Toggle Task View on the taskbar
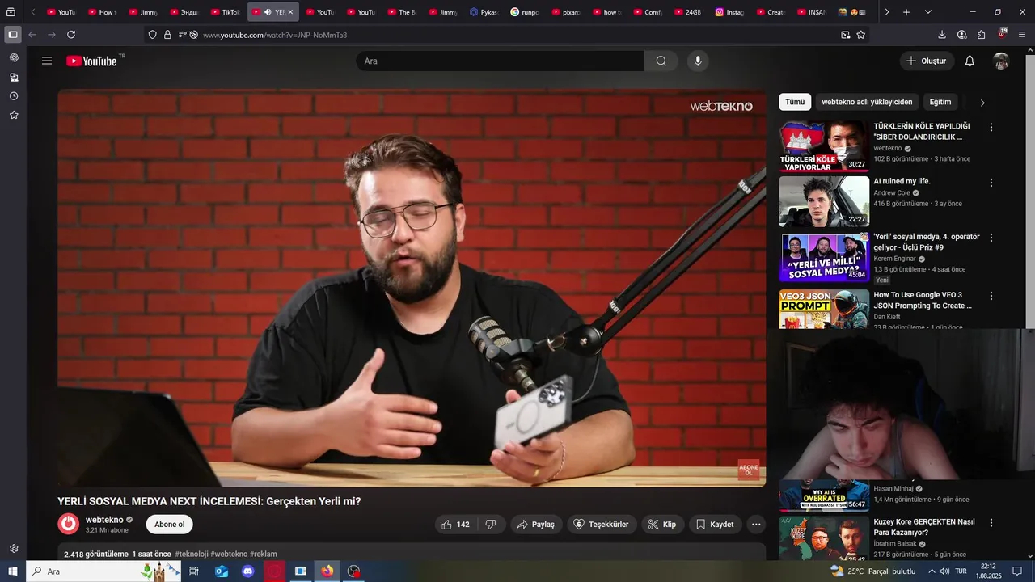The height and width of the screenshot is (582, 1035). 194,571
